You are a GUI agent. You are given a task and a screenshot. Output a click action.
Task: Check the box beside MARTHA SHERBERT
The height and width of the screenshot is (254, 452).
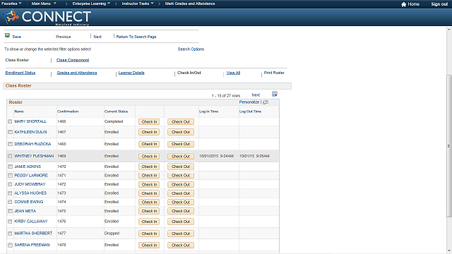(x=10, y=234)
